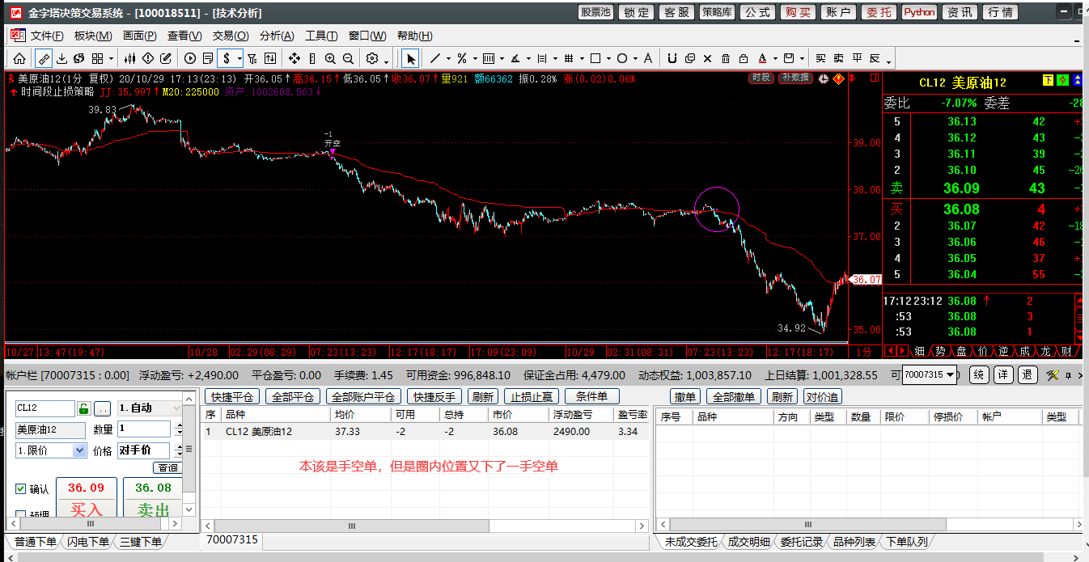Click the settings gear icon in toolbar

(372, 58)
